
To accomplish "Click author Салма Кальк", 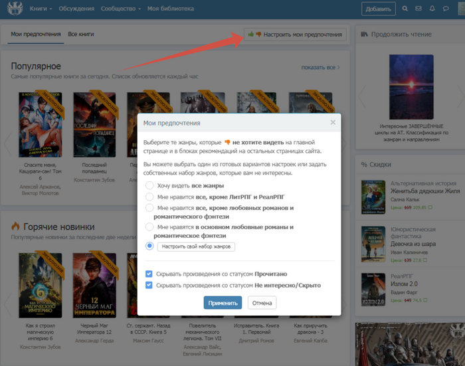I will tap(405, 199).
